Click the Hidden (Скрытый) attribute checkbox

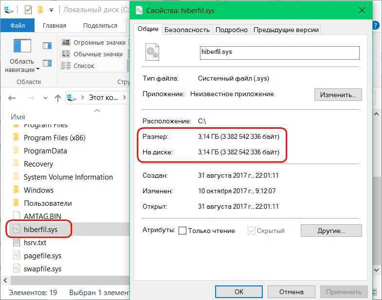click(x=252, y=231)
